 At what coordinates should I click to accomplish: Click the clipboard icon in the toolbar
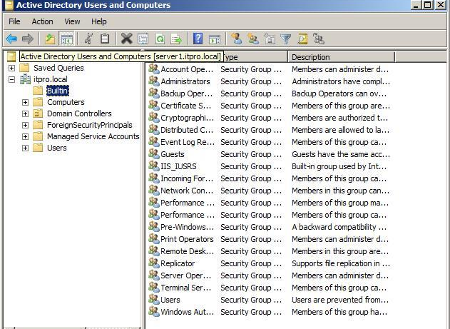pos(105,39)
